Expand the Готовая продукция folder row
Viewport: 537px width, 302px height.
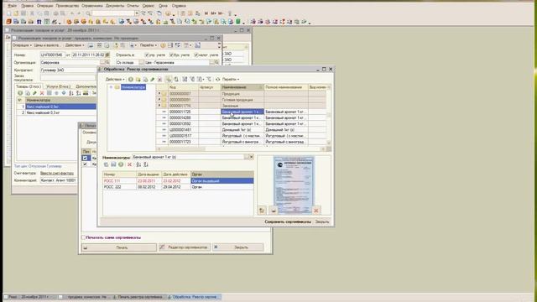coord(159,100)
